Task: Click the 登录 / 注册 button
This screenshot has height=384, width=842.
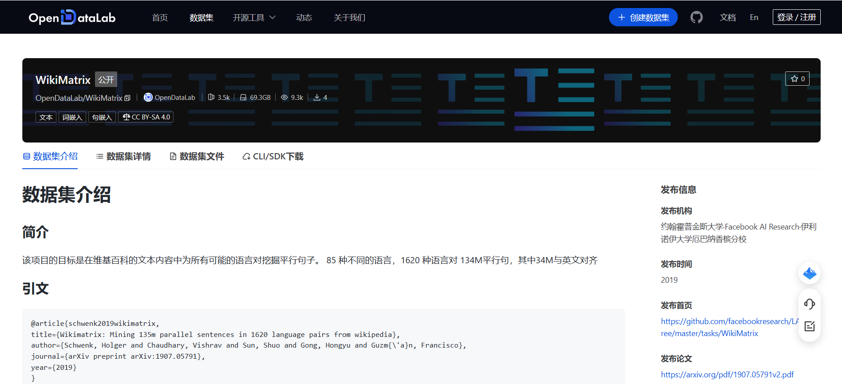Action: click(796, 17)
